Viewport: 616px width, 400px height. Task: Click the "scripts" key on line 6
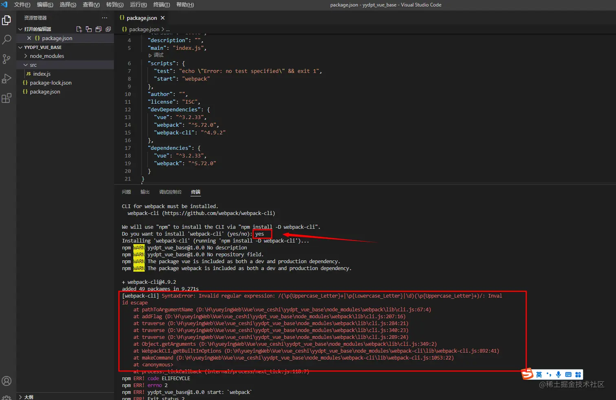click(x=162, y=63)
